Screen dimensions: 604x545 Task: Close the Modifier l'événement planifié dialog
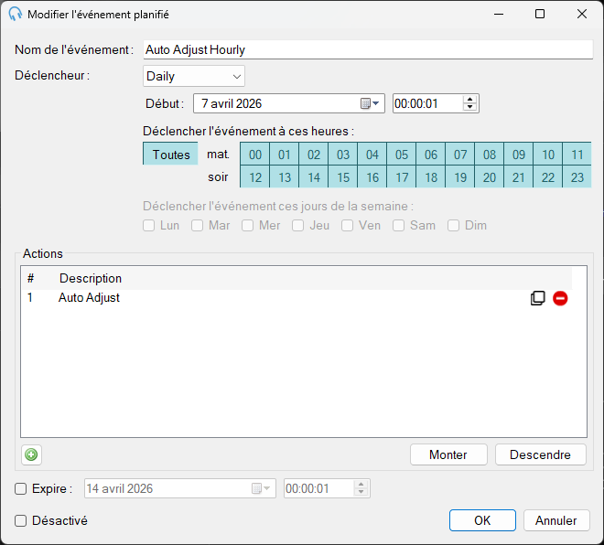(582, 15)
